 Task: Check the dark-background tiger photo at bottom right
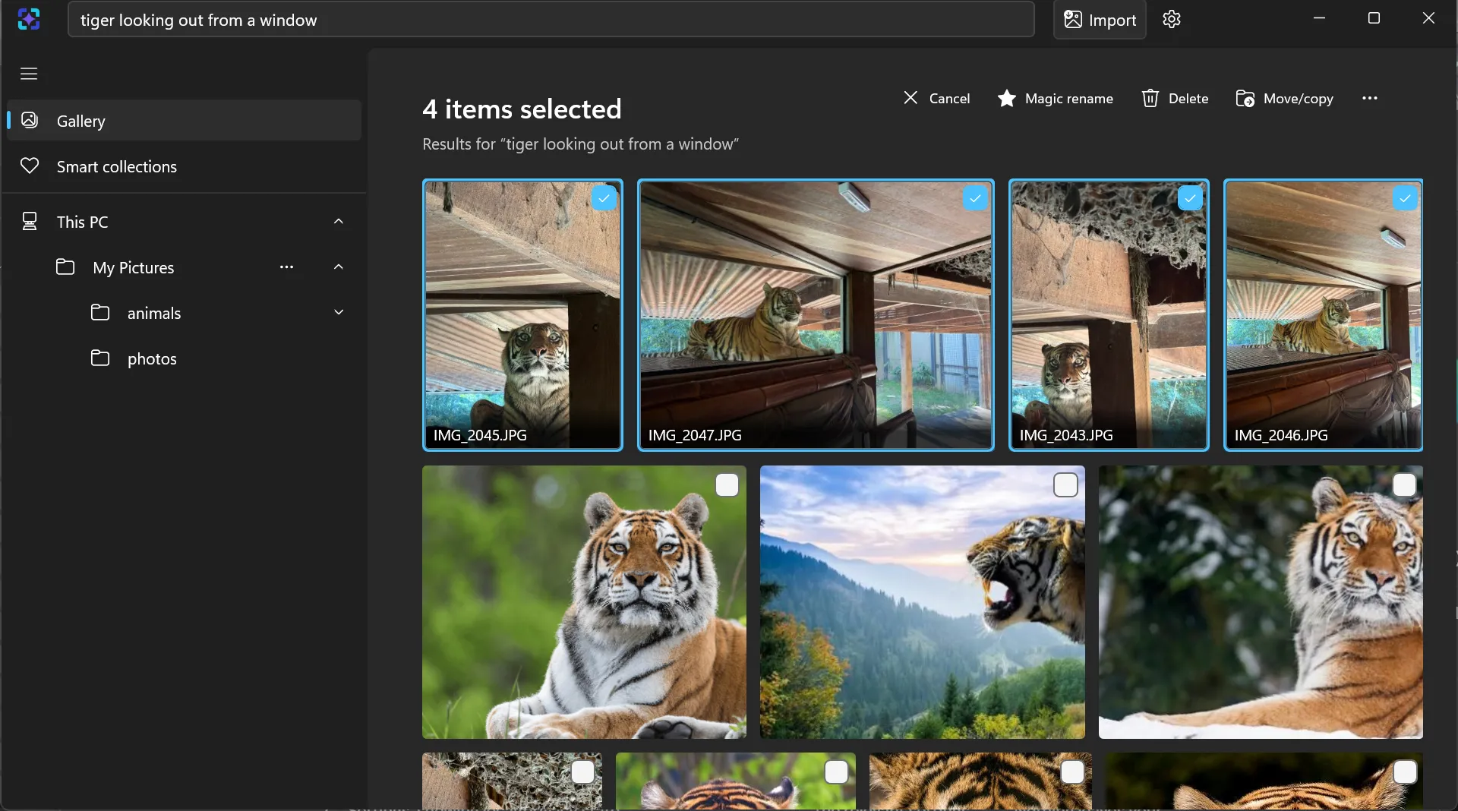click(x=1405, y=772)
